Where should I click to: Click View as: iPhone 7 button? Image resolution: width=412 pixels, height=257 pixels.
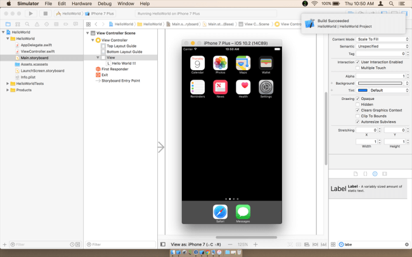196,244
